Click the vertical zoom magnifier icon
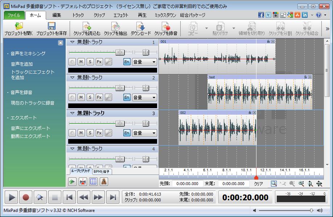 pos(310,183)
